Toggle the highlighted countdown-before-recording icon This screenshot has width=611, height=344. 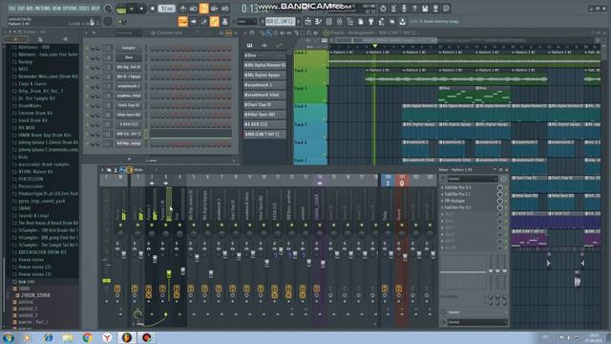pos(203,9)
